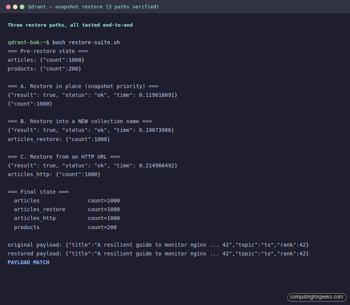The height and width of the screenshot is (305, 350).
Task: Click the 'original payload:' line
Action: [x=158, y=245]
